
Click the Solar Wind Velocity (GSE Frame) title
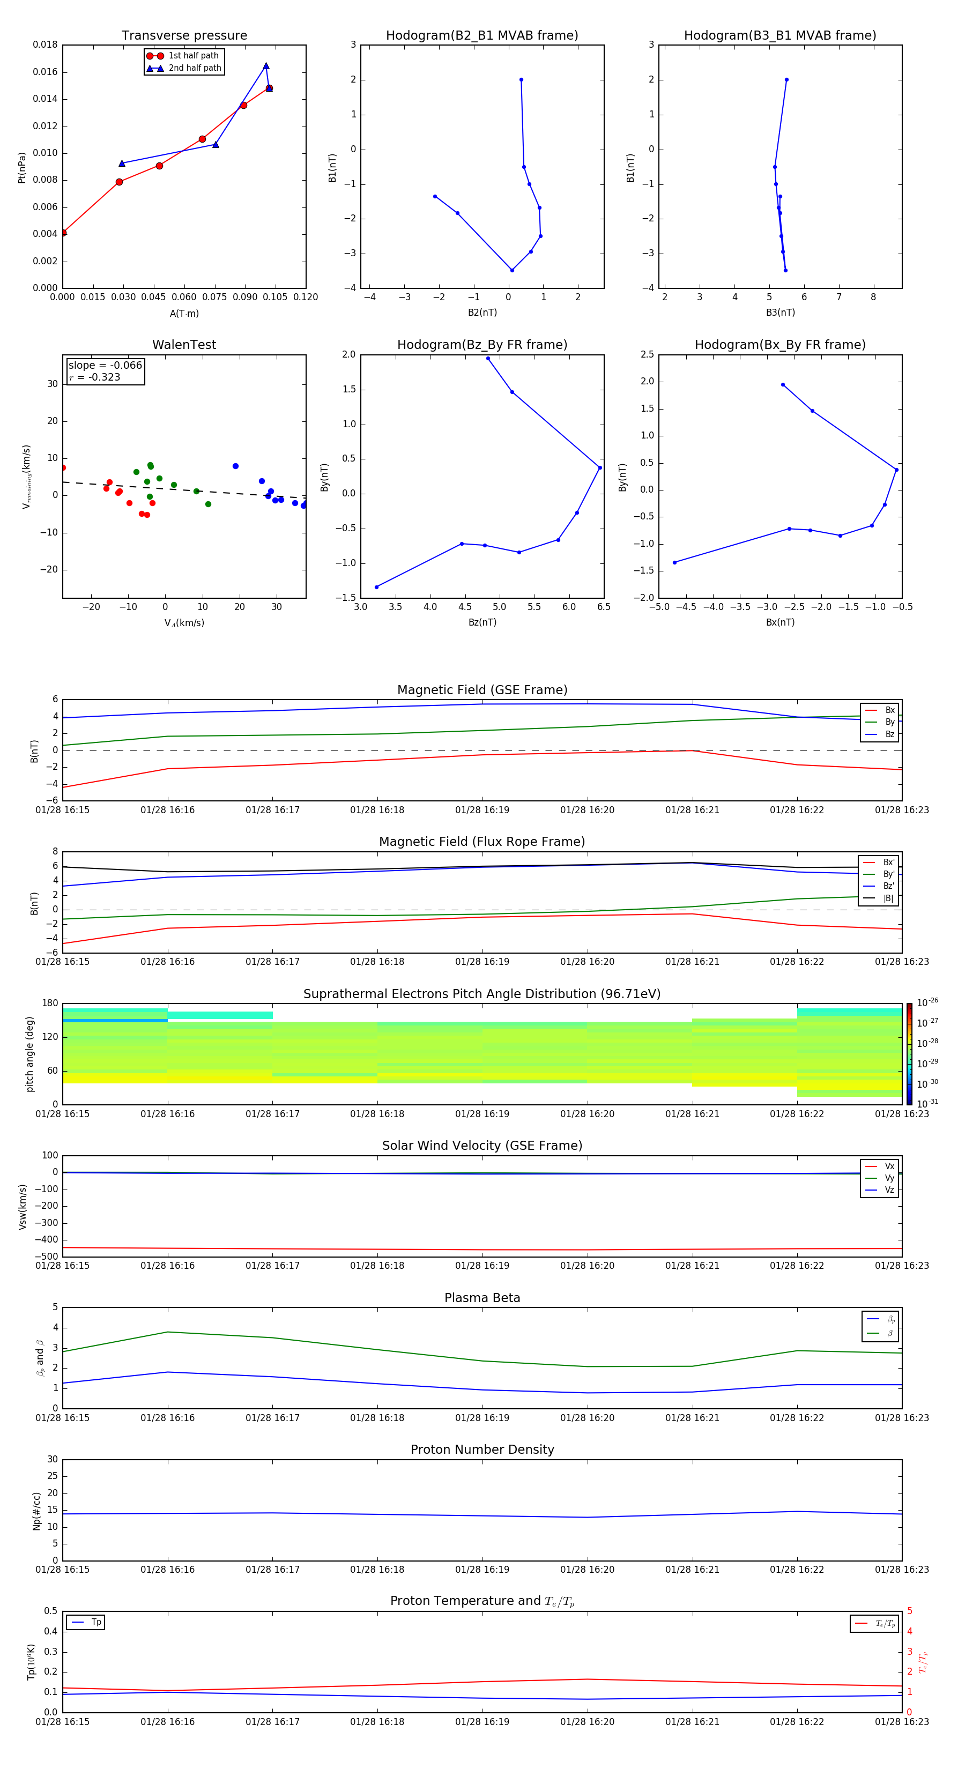(x=482, y=1146)
